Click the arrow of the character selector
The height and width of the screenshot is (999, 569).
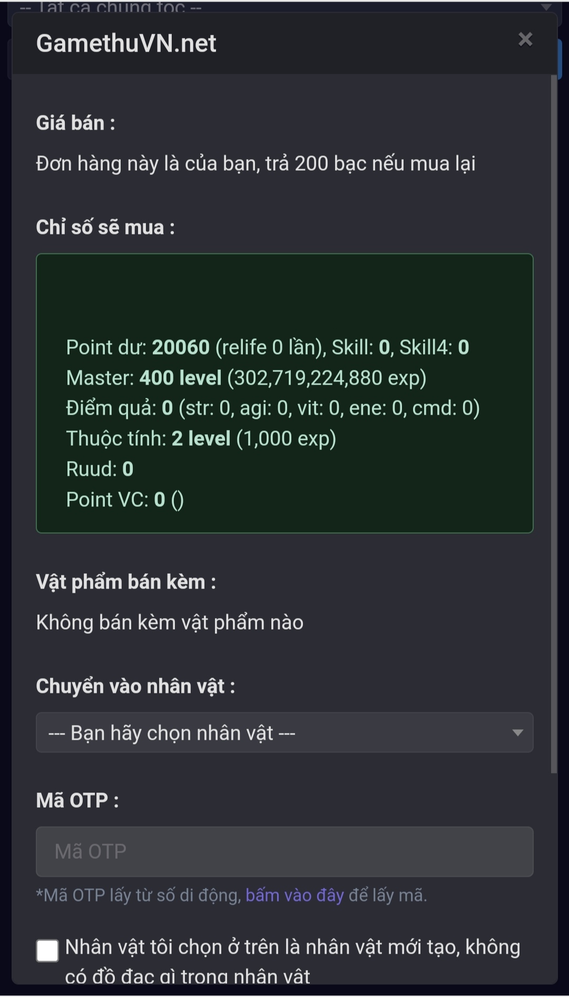pos(517,733)
